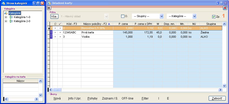Click the red X close-panel icon

pyautogui.click(x=225, y=8)
